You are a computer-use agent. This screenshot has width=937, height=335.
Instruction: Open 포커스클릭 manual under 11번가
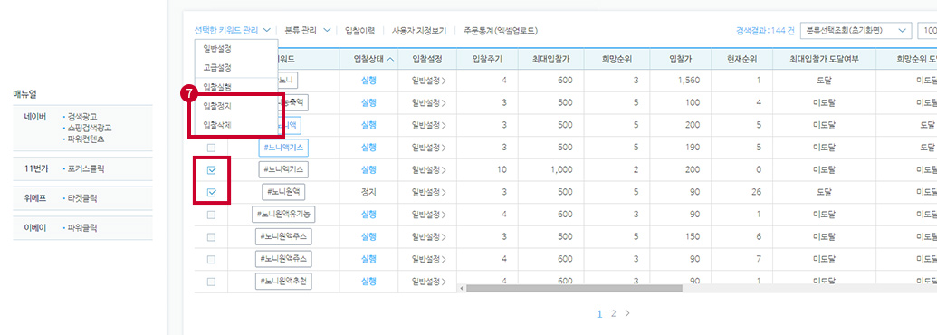click(87, 169)
